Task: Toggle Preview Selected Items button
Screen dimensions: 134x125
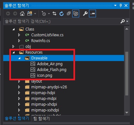Action: [x=92, y=13]
